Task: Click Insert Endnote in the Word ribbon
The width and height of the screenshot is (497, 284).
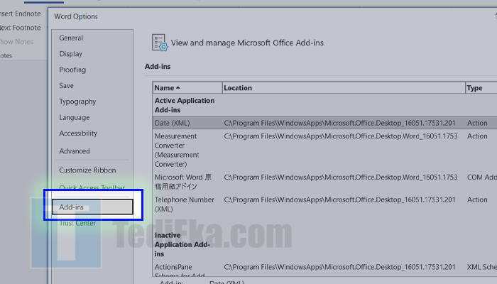Action: pos(21,14)
